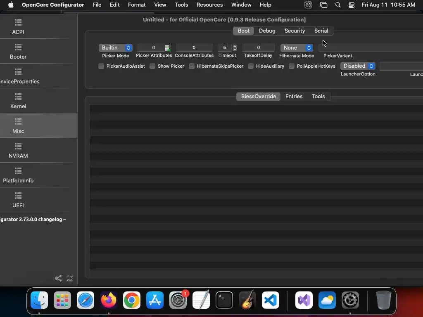
Task: Switch to the Debug tab
Action: pyautogui.click(x=267, y=31)
